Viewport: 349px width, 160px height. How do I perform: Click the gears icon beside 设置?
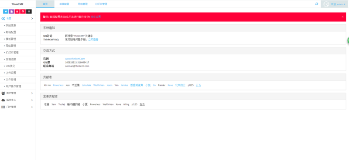(x=3, y=18)
